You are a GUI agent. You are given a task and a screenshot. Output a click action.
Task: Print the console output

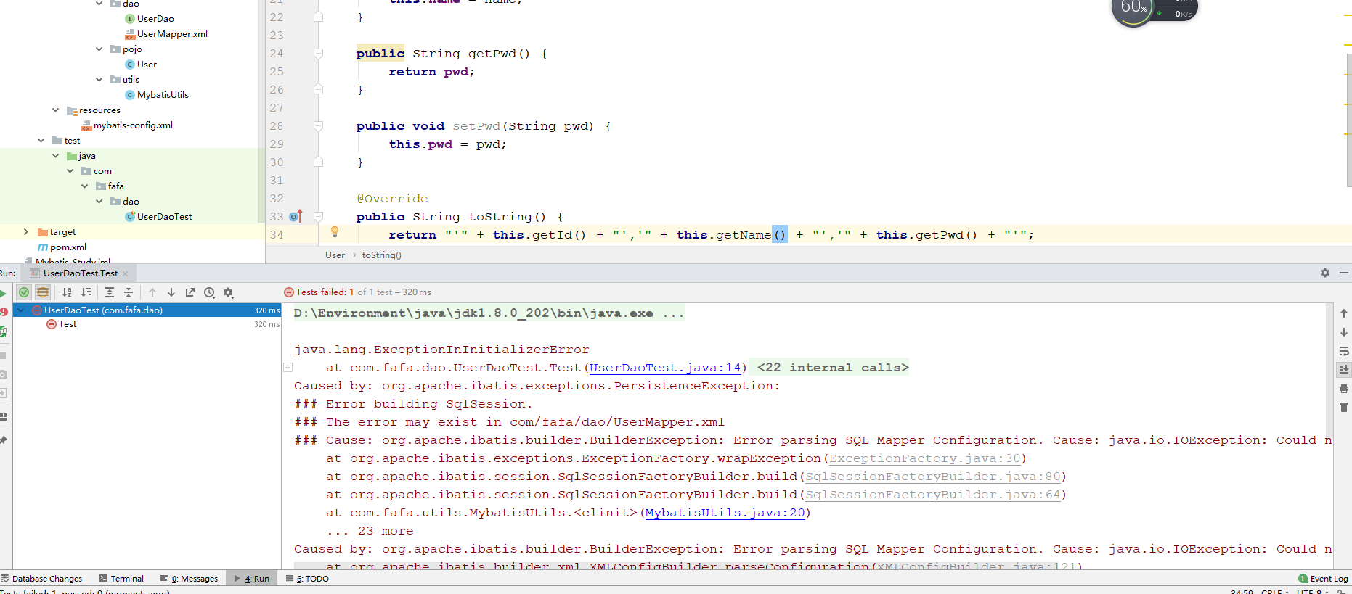tap(1344, 389)
